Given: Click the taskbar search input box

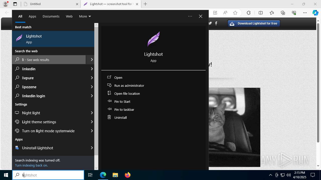Looking at the screenshot, I should (x=48, y=175).
